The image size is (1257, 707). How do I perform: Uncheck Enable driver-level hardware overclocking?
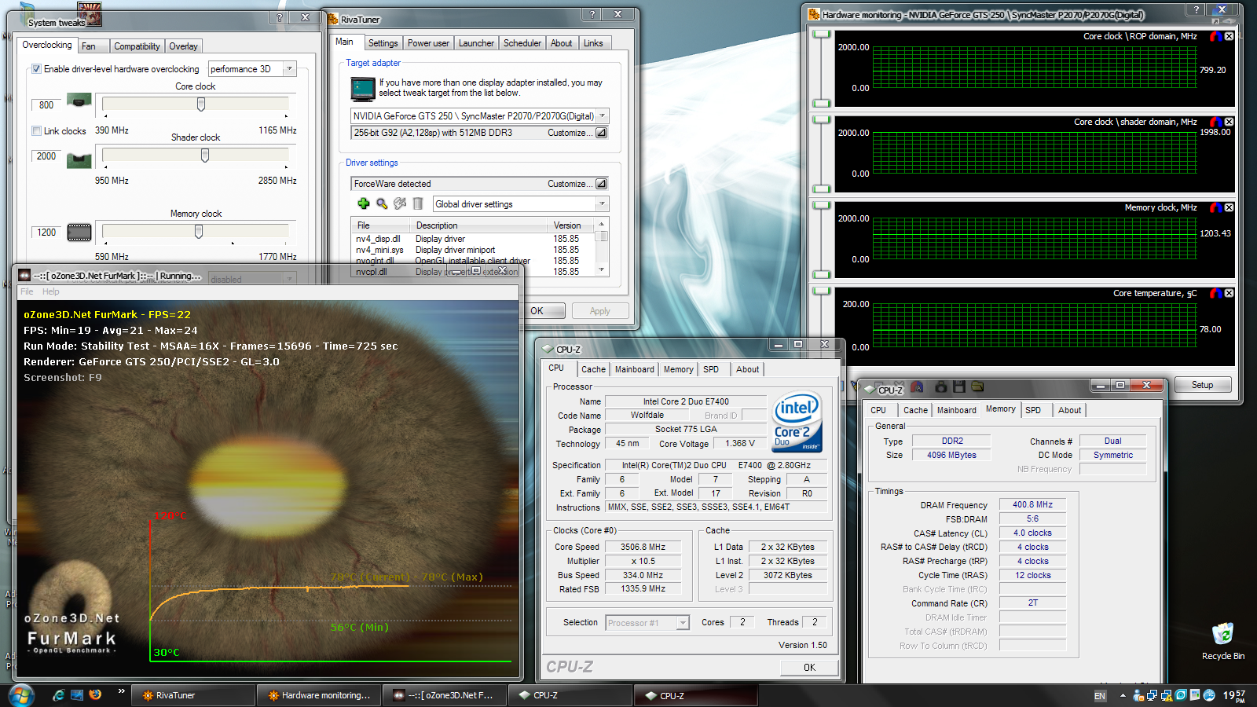coord(36,69)
